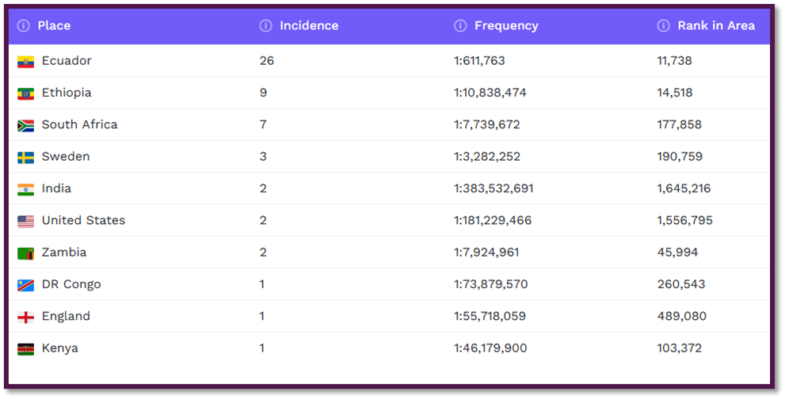Sort by the Frequency column header
Viewport: 785px width, 399px height.
point(506,26)
